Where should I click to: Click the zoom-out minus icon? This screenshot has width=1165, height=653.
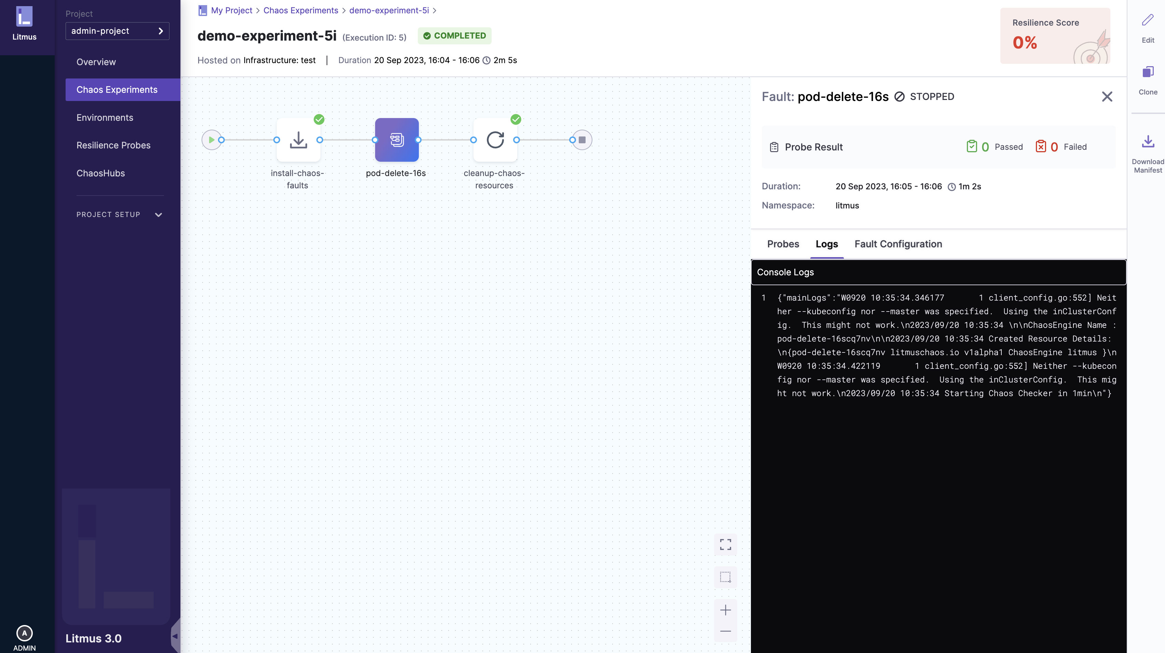(725, 631)
